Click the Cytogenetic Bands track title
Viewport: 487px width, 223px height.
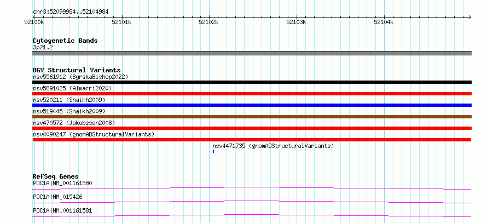coord(65,41)
